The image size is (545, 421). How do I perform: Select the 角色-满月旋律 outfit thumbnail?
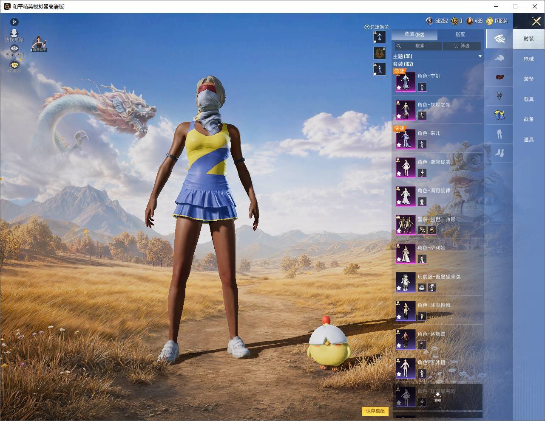tap(406, 196)
